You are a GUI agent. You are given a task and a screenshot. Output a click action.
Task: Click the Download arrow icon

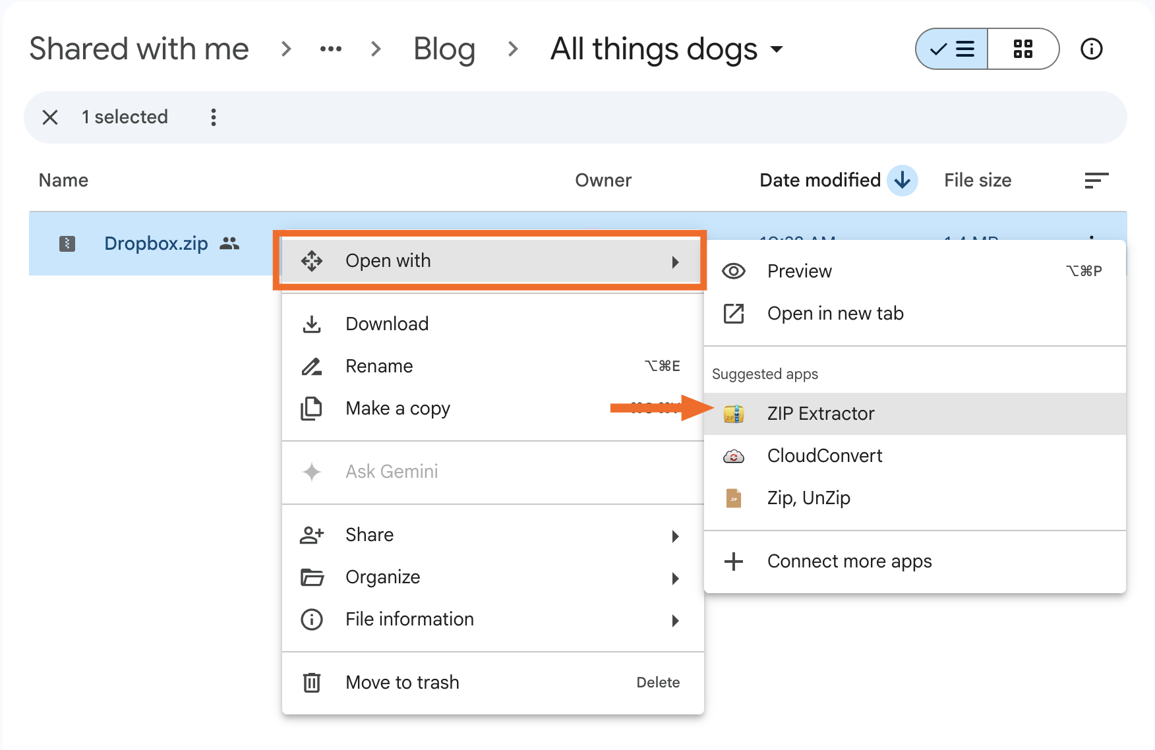click(312, 324)
